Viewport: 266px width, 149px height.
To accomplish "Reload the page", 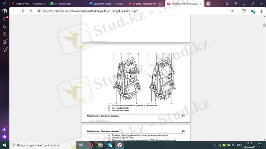I will [x=31, y=11].
